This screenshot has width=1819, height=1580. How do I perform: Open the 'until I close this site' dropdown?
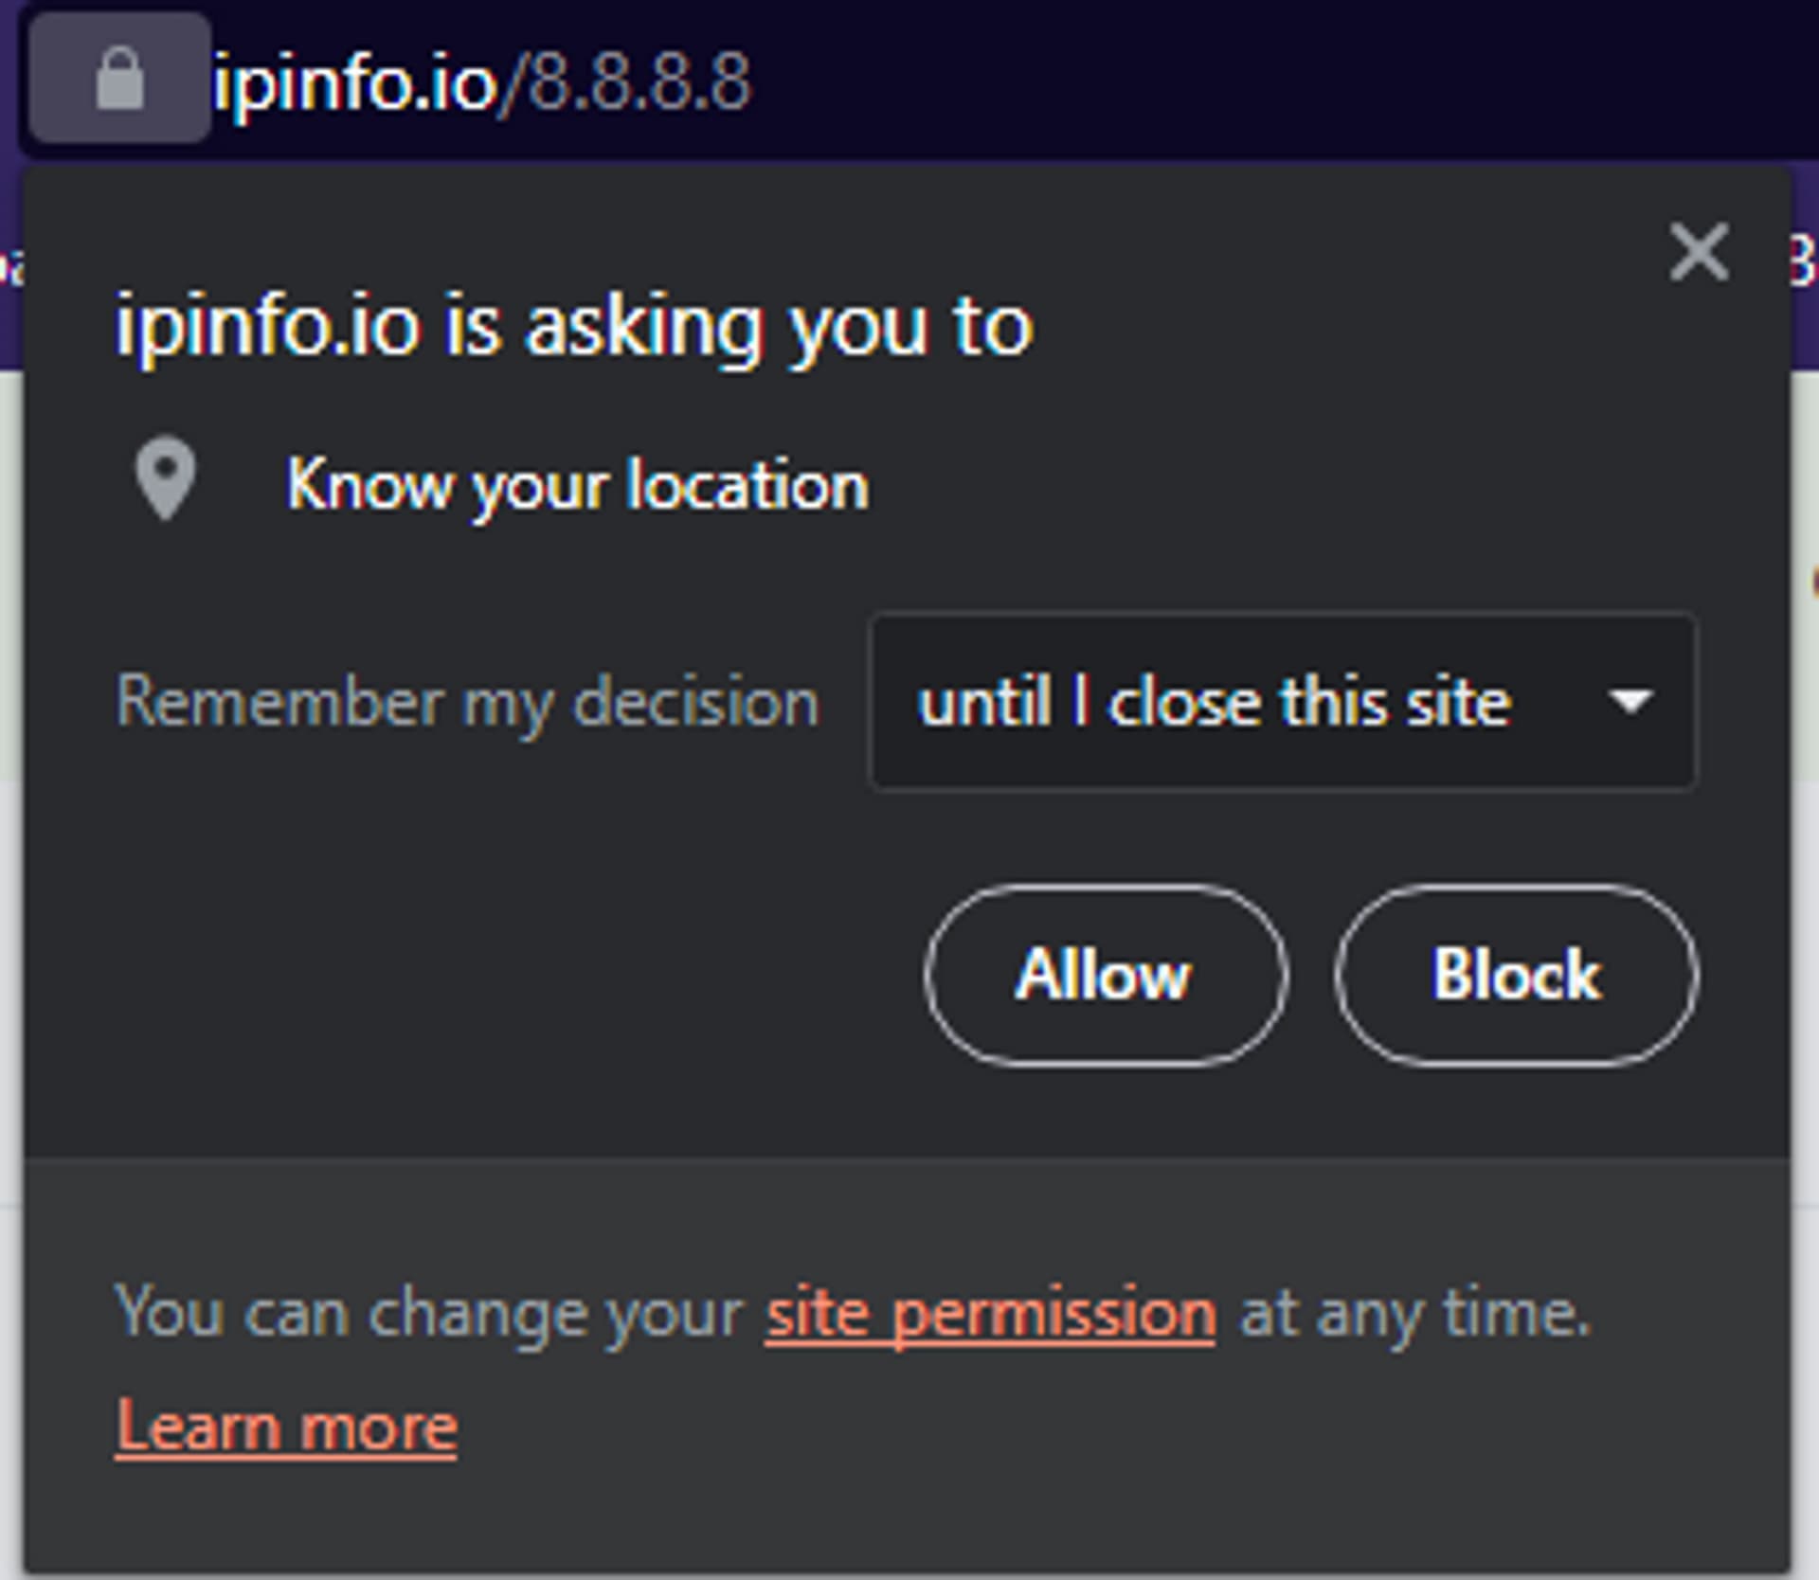click(1283, 702)
